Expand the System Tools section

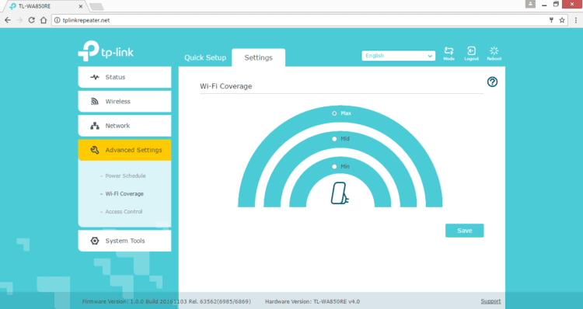click(124, 241)
